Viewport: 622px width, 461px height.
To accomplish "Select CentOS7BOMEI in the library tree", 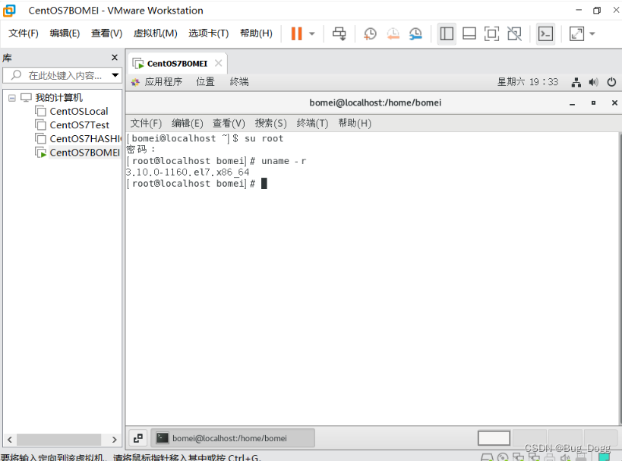I will coord(84,153).
